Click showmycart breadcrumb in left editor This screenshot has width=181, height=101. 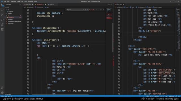coord(40,7)
